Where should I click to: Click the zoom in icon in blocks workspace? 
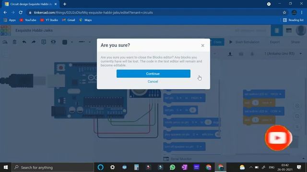pyautogui.click(x=297, y=106)
